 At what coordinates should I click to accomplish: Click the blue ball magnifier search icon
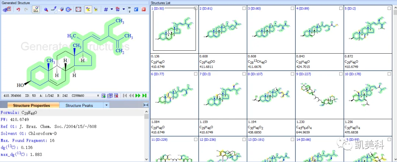click(x=46, y=9)
